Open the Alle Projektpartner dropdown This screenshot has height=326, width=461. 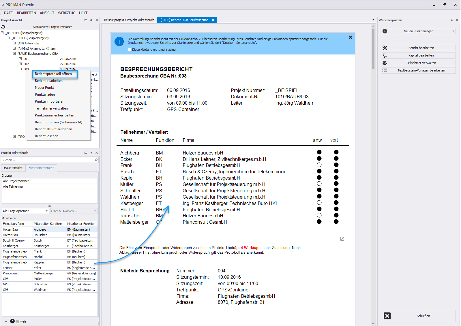tap(46, 211)
